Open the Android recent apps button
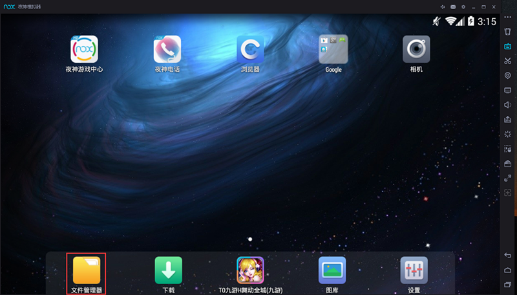The width and height of the screenshot is (517, 295). coord(508,285)
